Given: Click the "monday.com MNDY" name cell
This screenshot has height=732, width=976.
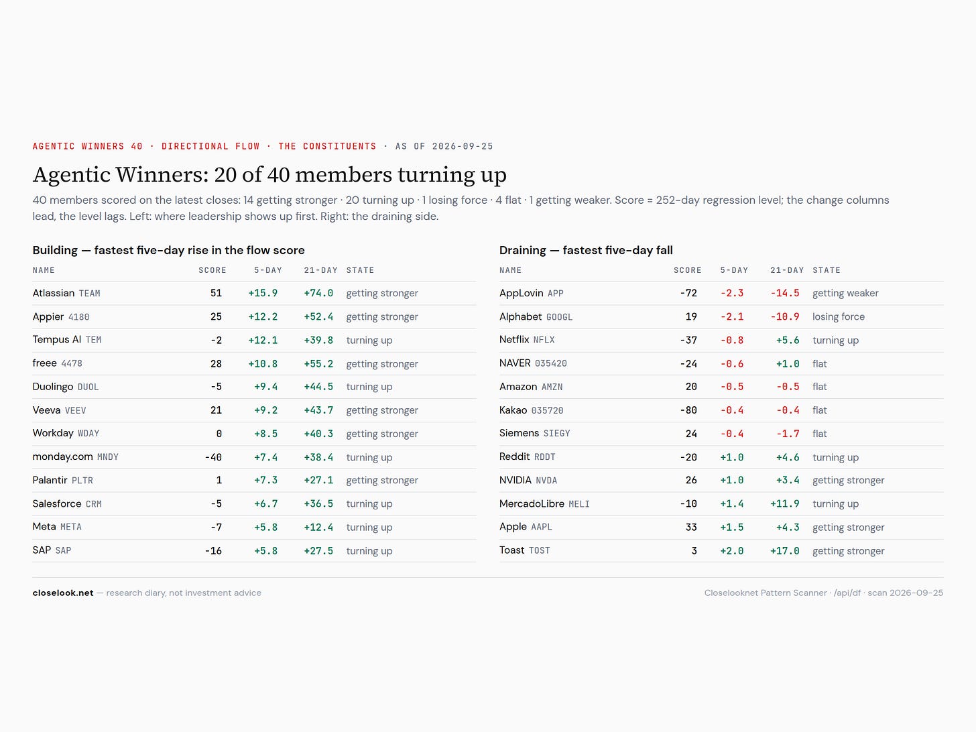Looking at the screenshot, I should coord(76,456).
